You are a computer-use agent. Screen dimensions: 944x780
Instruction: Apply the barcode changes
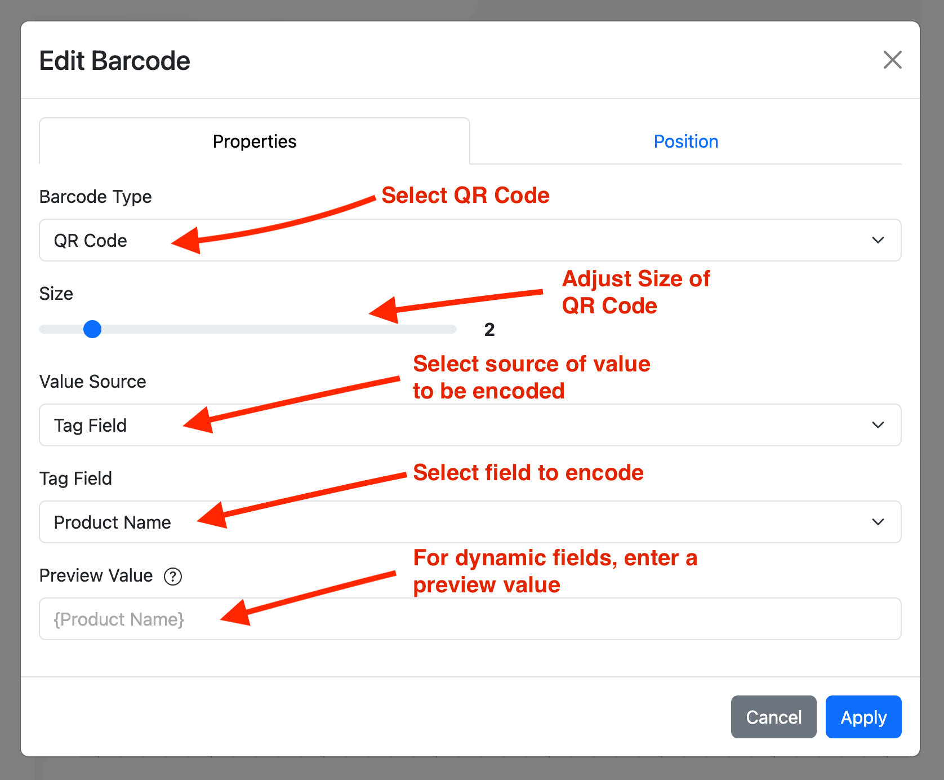tap(863, 717)
